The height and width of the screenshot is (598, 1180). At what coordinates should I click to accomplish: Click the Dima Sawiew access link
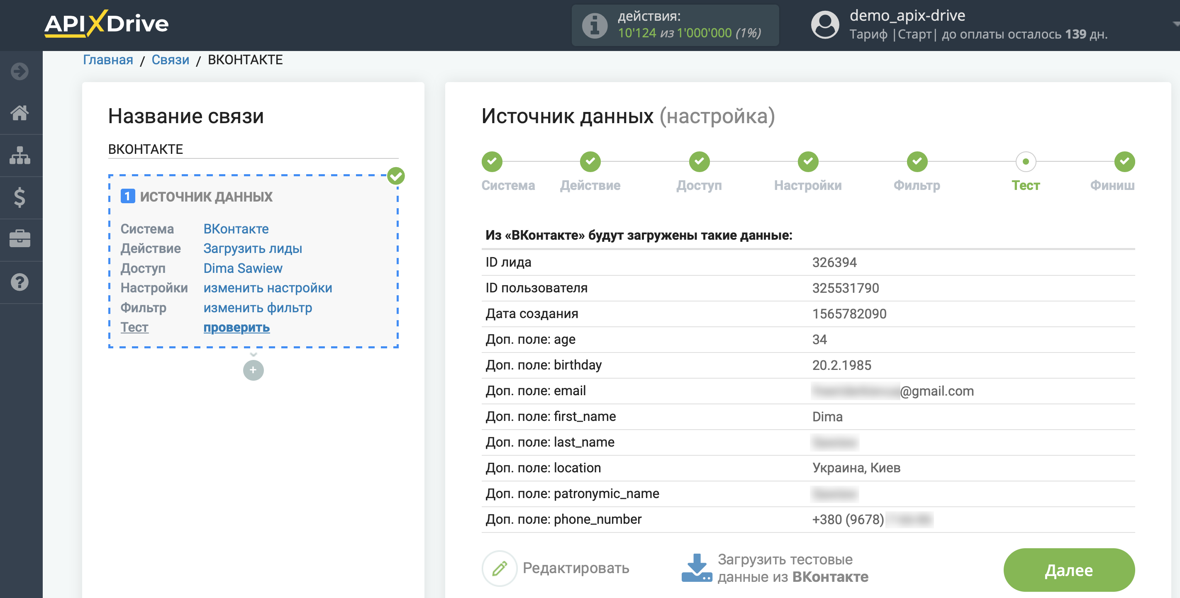pyautogui.click(x=242, y=268)
